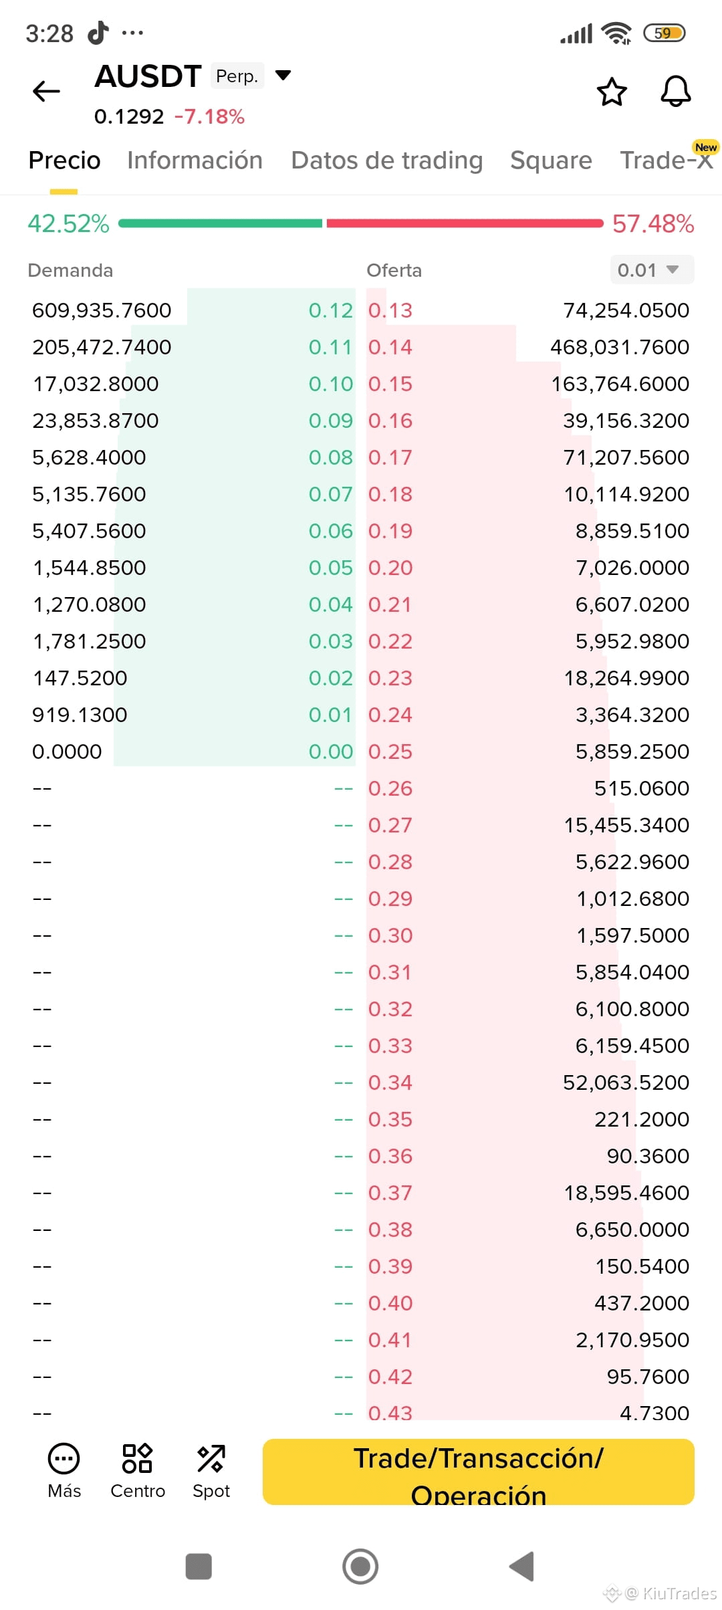The width and height of the screenshot is (722, 1610).
Task: Open price alerts via the bell icon
Action: (x=676, y=92)
